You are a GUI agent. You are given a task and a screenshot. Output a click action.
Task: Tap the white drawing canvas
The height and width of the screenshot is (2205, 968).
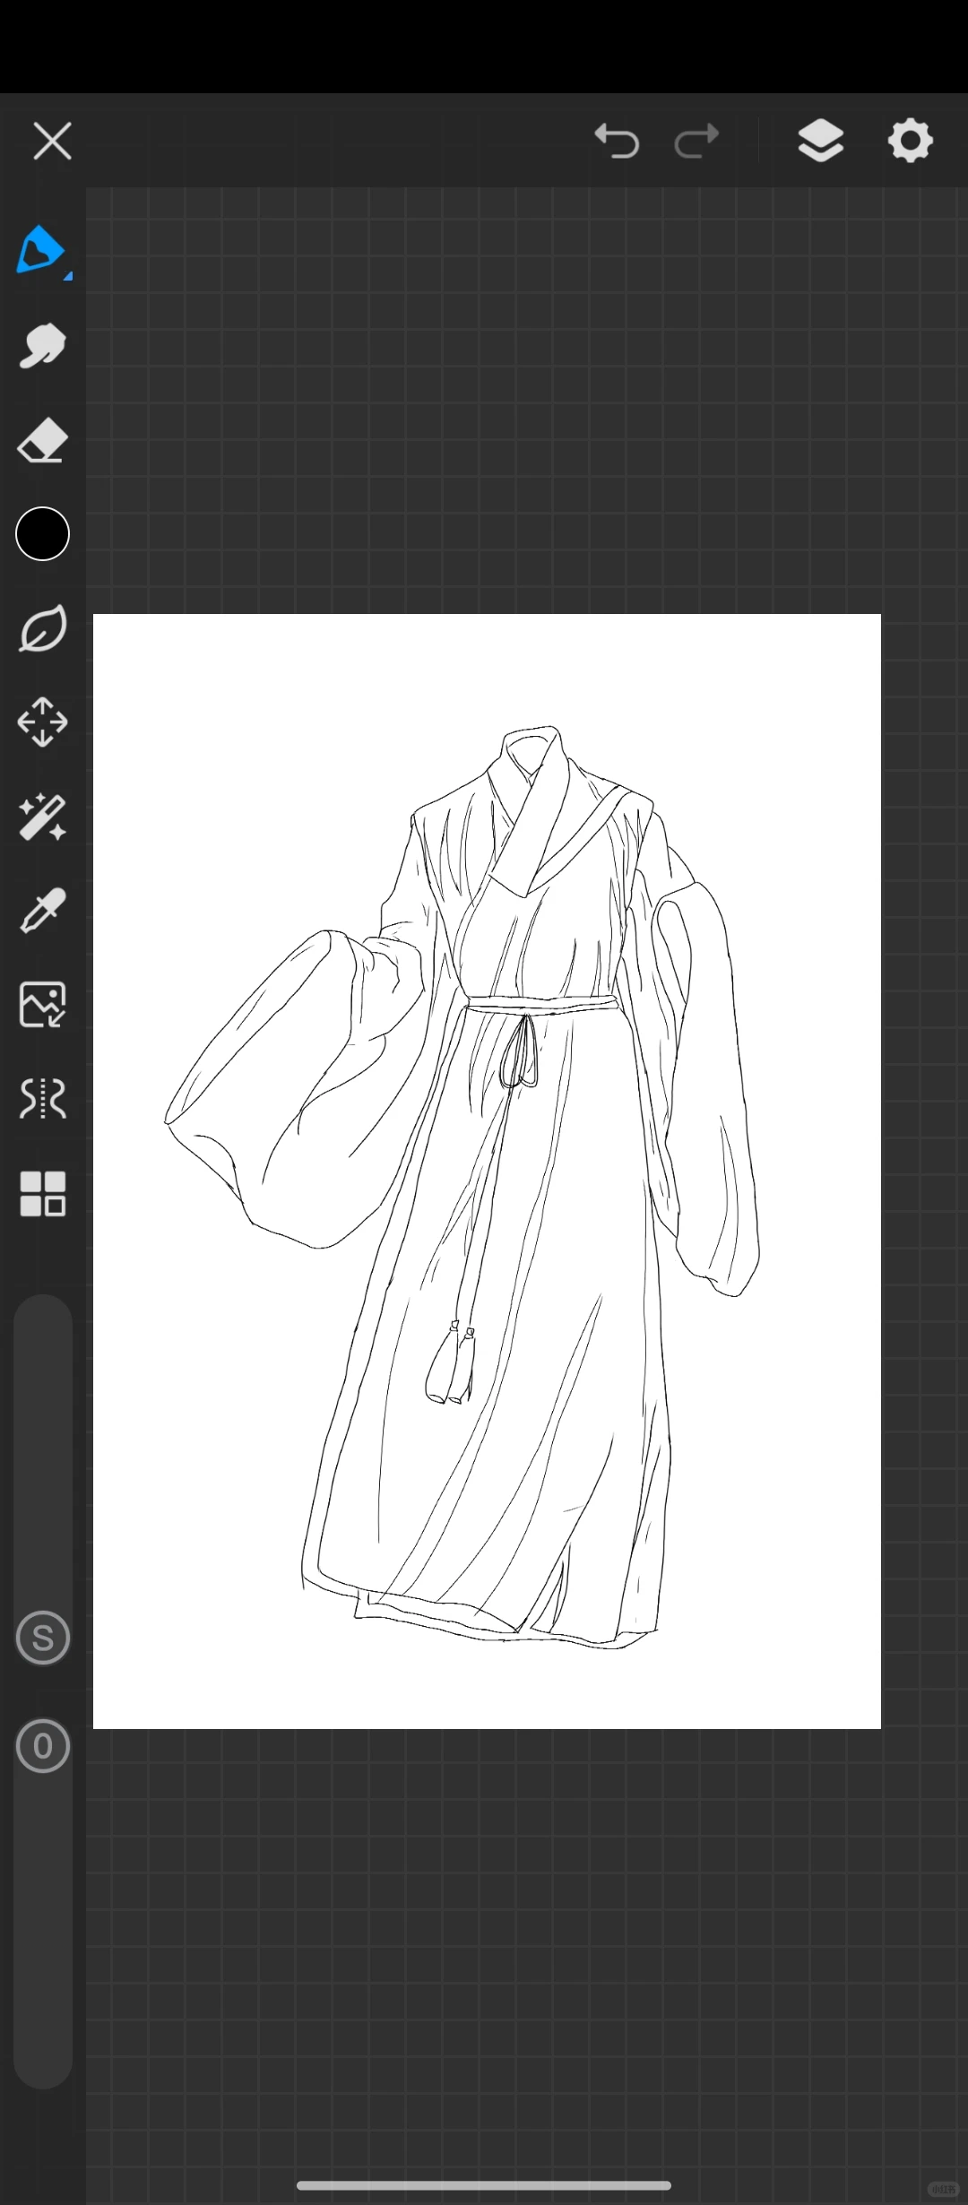pyautogui.click(x=487, y=1172)
